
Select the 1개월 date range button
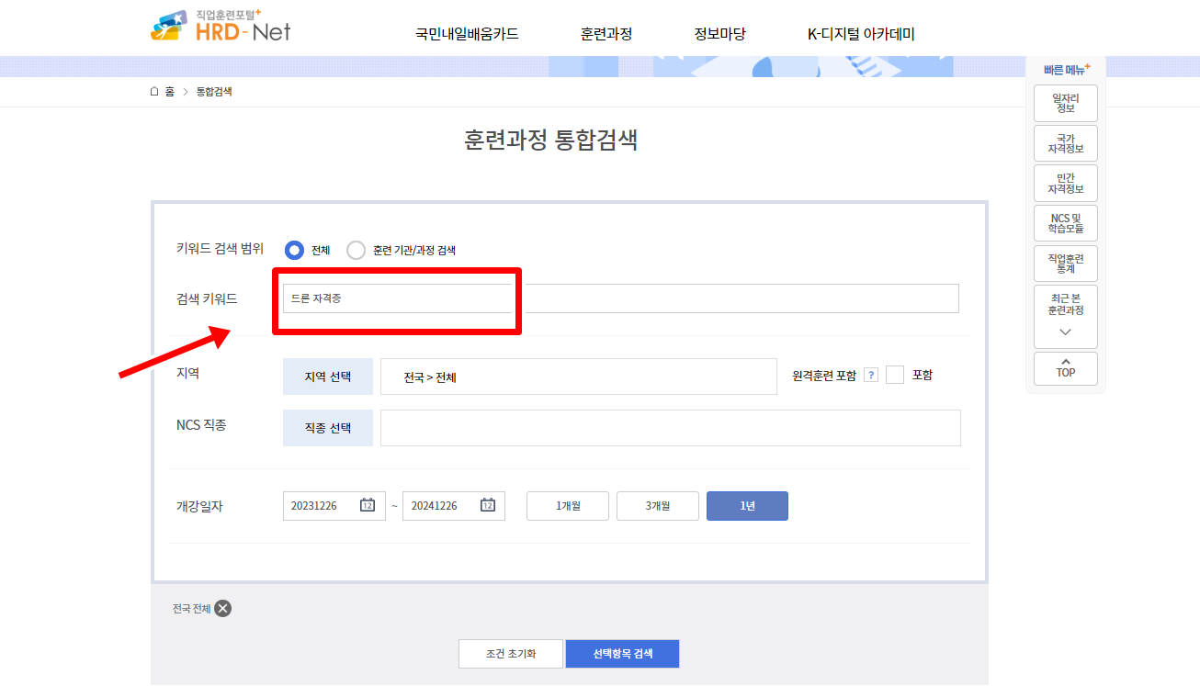[567, 505]
